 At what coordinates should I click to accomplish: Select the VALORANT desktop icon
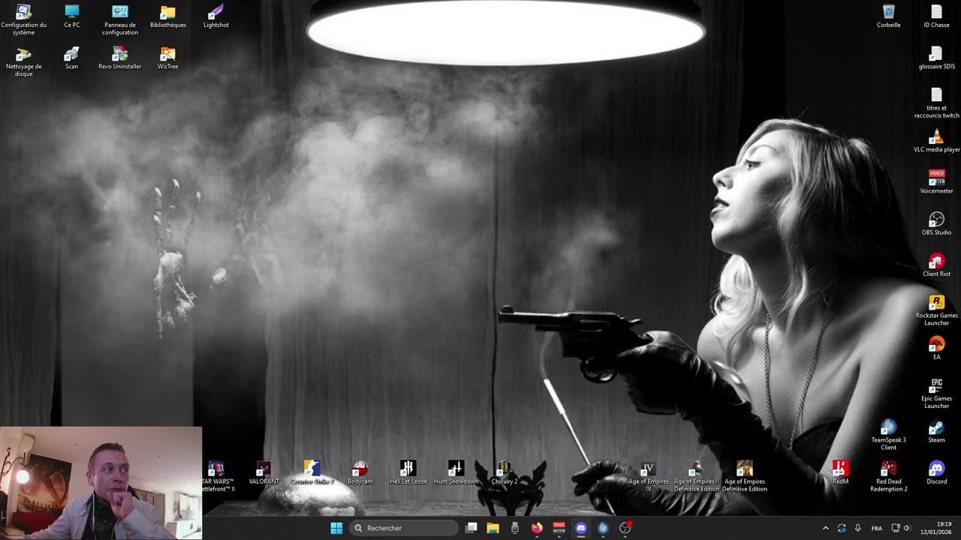pos(264,472)
